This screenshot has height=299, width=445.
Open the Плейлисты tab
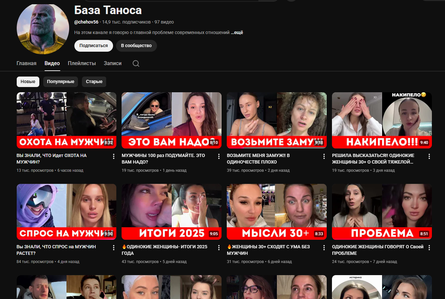(x=82, y=63)
